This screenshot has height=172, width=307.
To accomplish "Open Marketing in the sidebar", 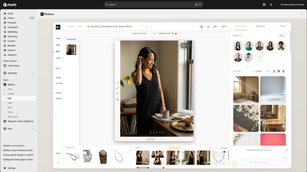I will point(12,32).
